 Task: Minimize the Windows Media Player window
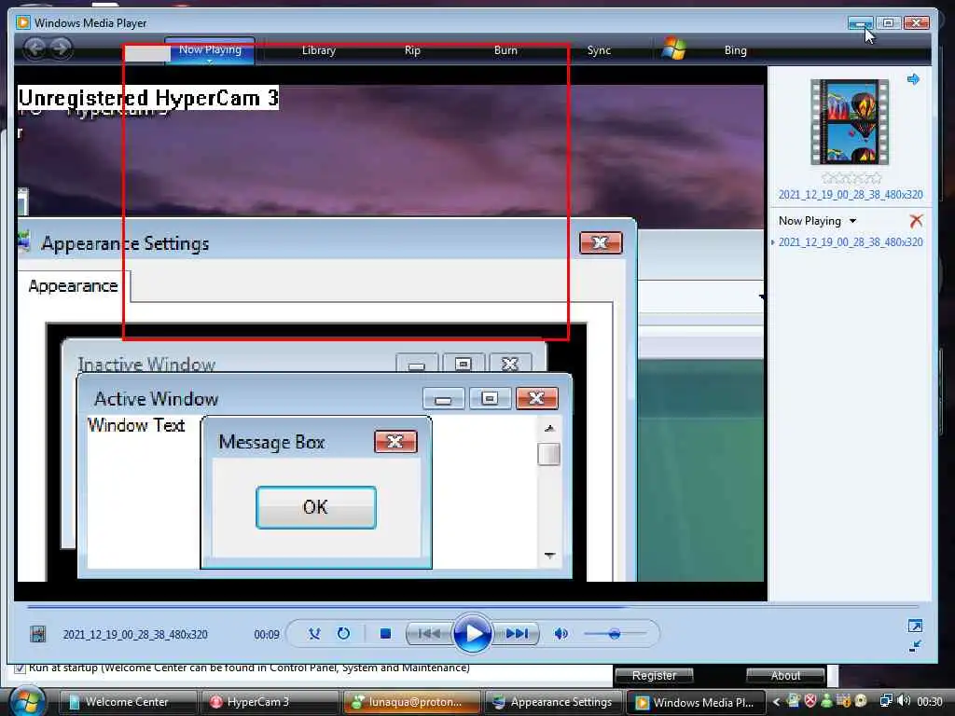click(x=860, y=23)
